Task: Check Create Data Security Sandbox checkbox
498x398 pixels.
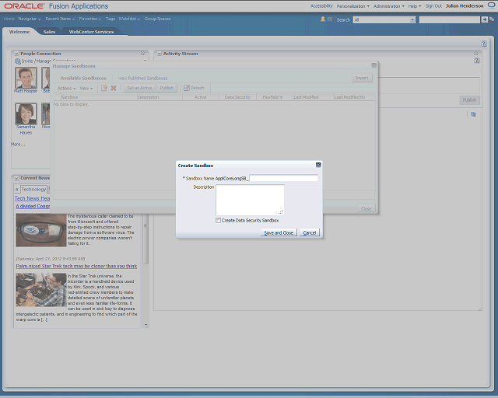Action: click(x=218, y=220)
